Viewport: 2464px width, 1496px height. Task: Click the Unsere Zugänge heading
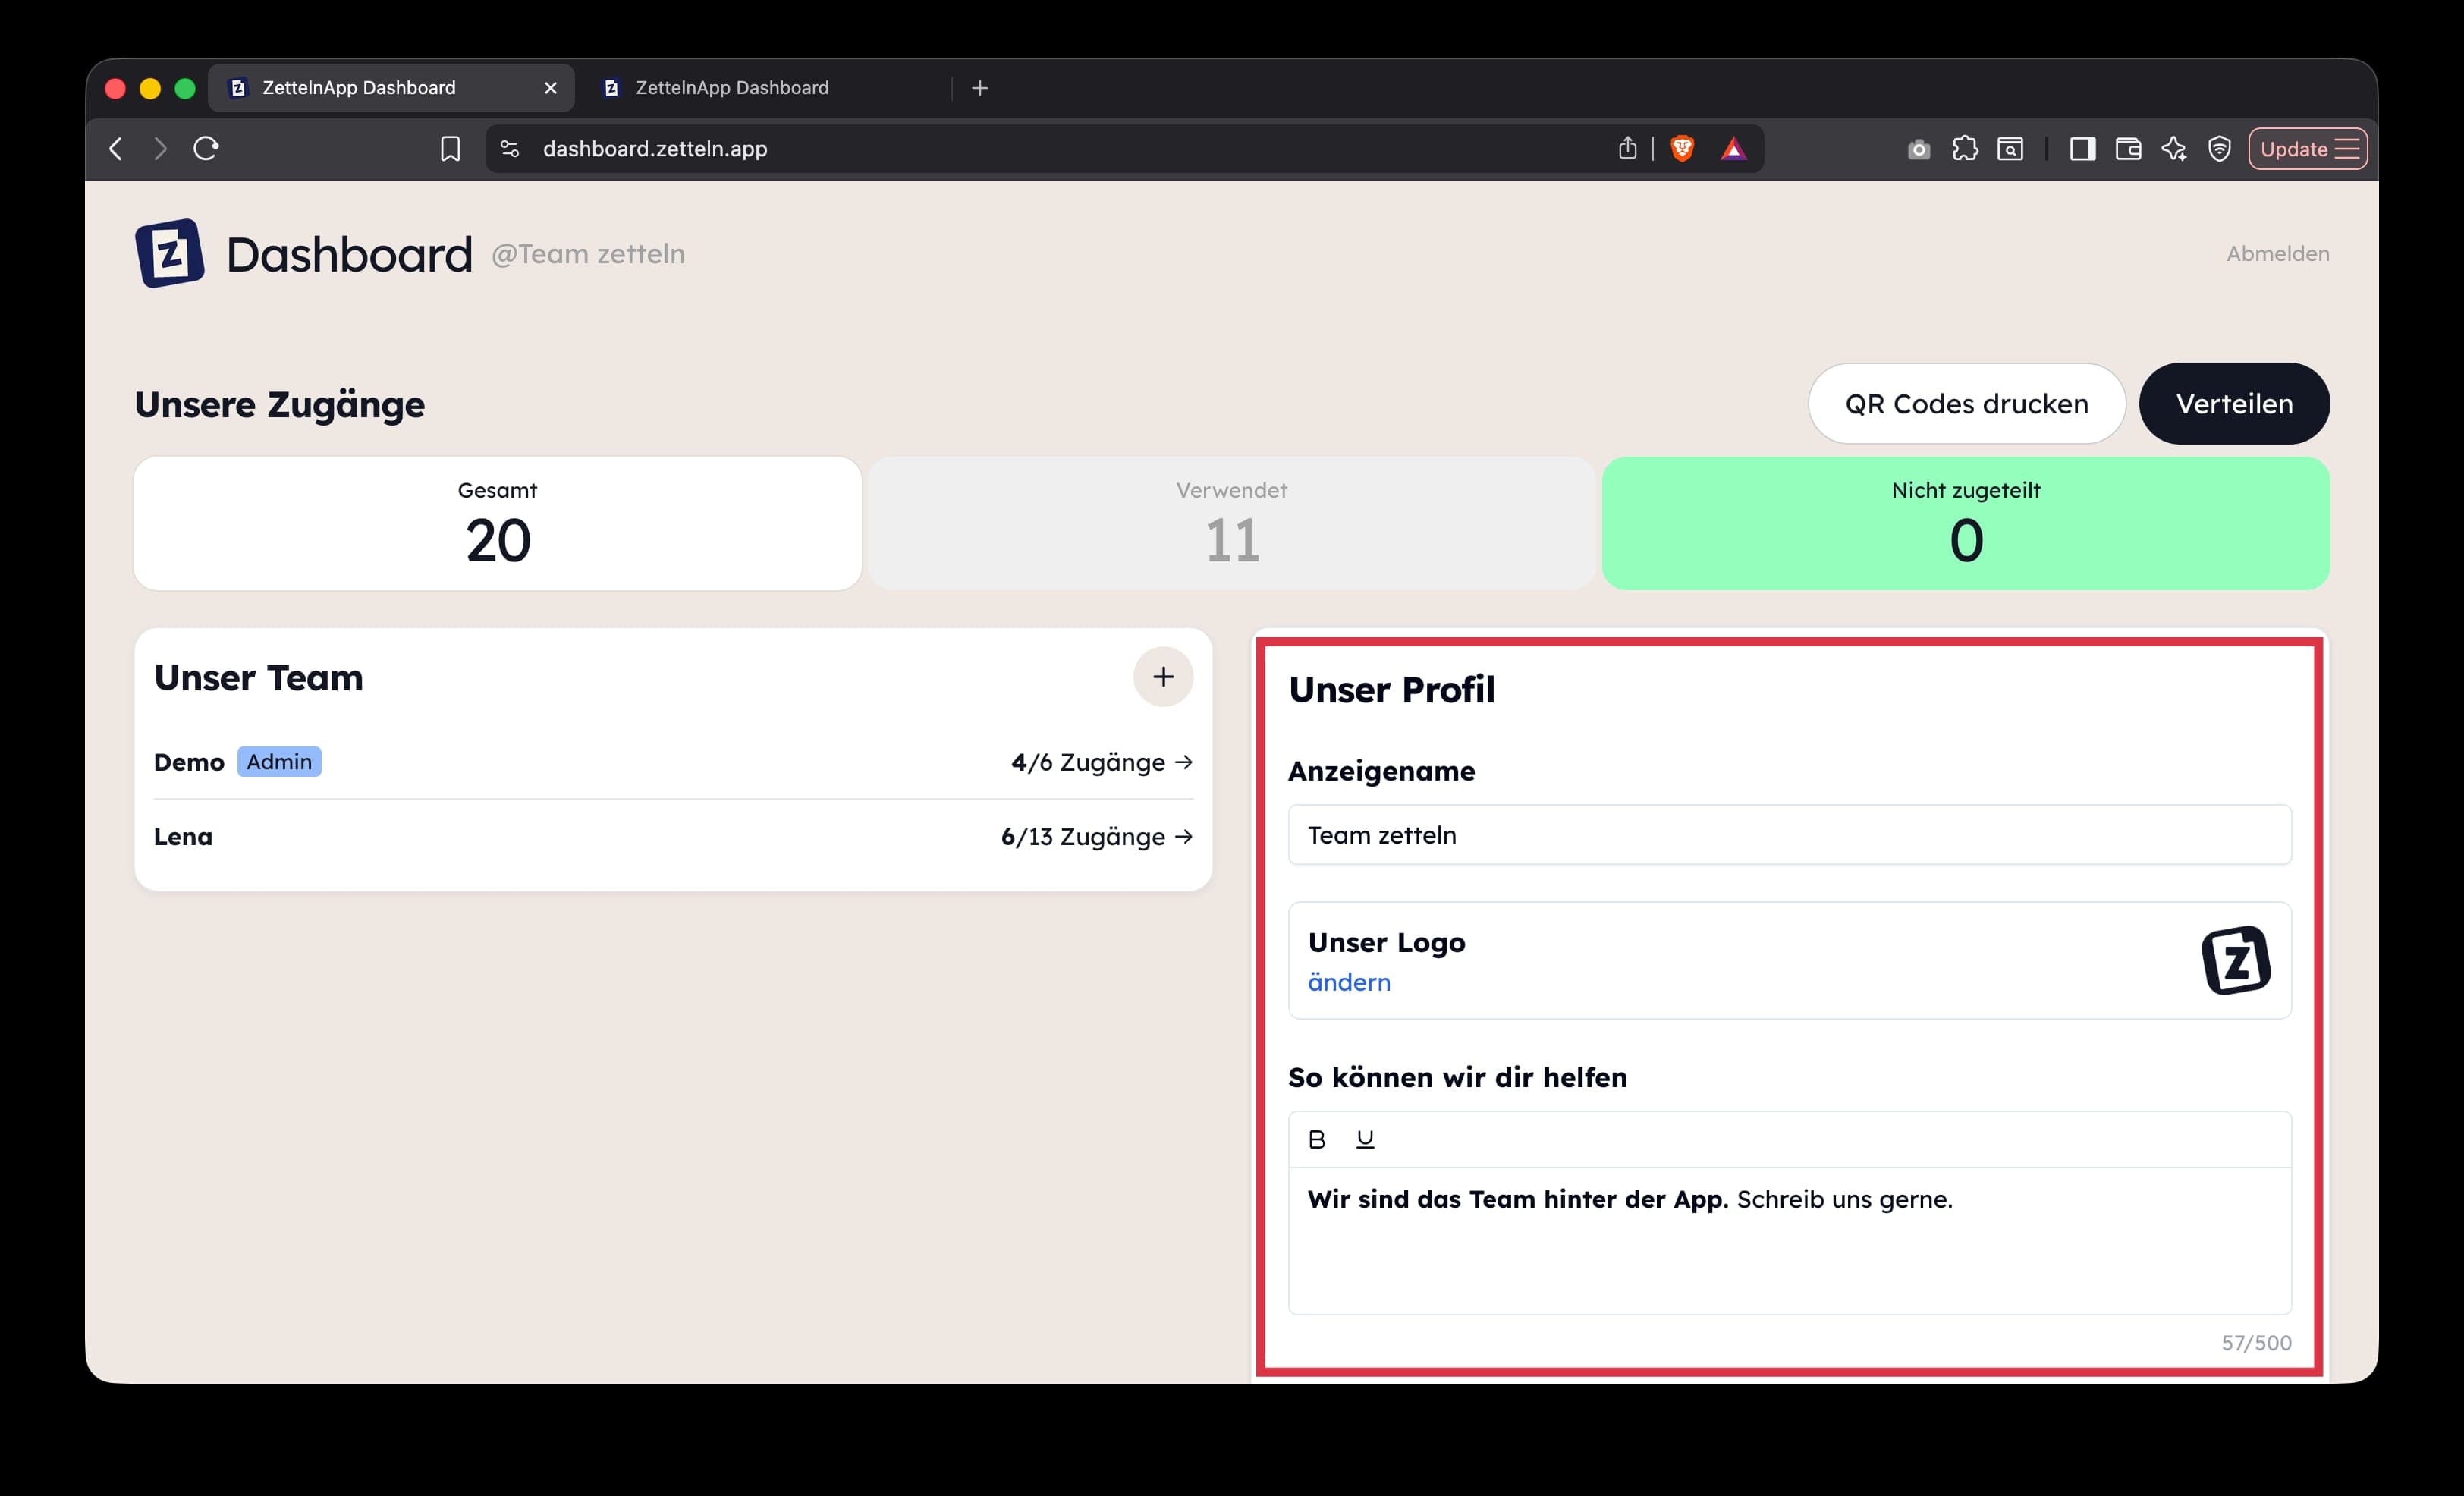click(280, 405)
